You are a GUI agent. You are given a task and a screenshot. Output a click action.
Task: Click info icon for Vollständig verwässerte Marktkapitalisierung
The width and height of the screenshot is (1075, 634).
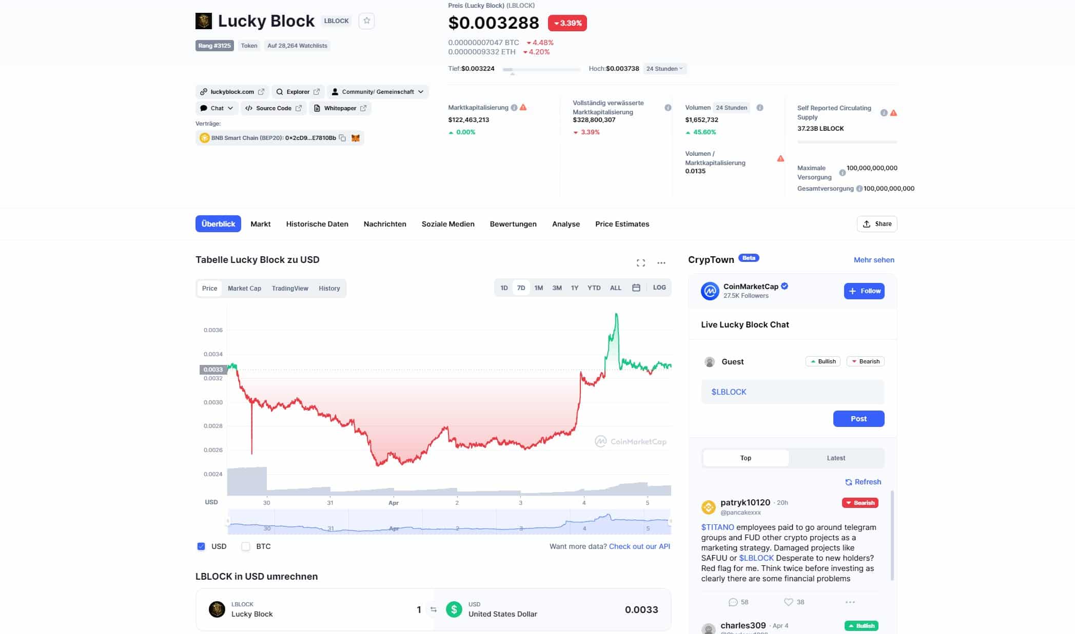(x=668, y=108)
